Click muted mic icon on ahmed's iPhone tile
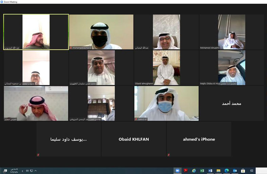 pyautogui.click(x=168, y=155)
